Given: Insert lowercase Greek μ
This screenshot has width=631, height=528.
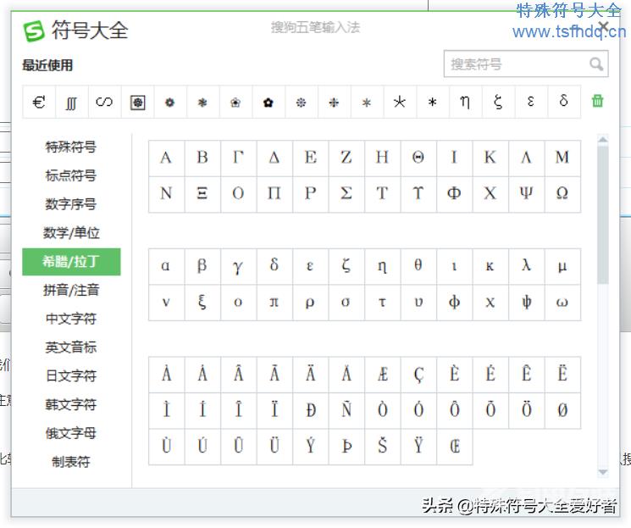Looking at the screenshot, I should click(x=562, y=266).
